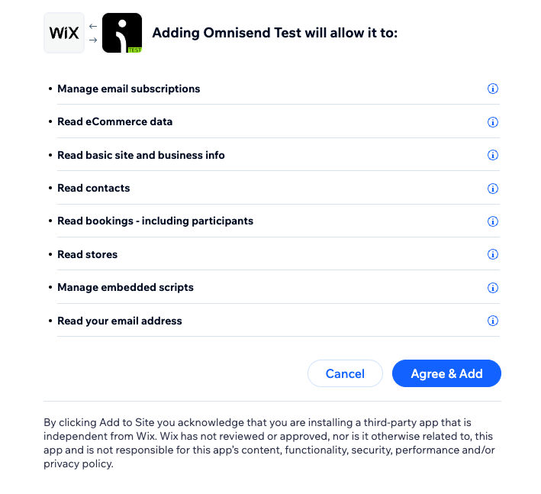Click the third-party app disclaimer paragraph
Screen dimensions: 541x494
coord(269,443)
